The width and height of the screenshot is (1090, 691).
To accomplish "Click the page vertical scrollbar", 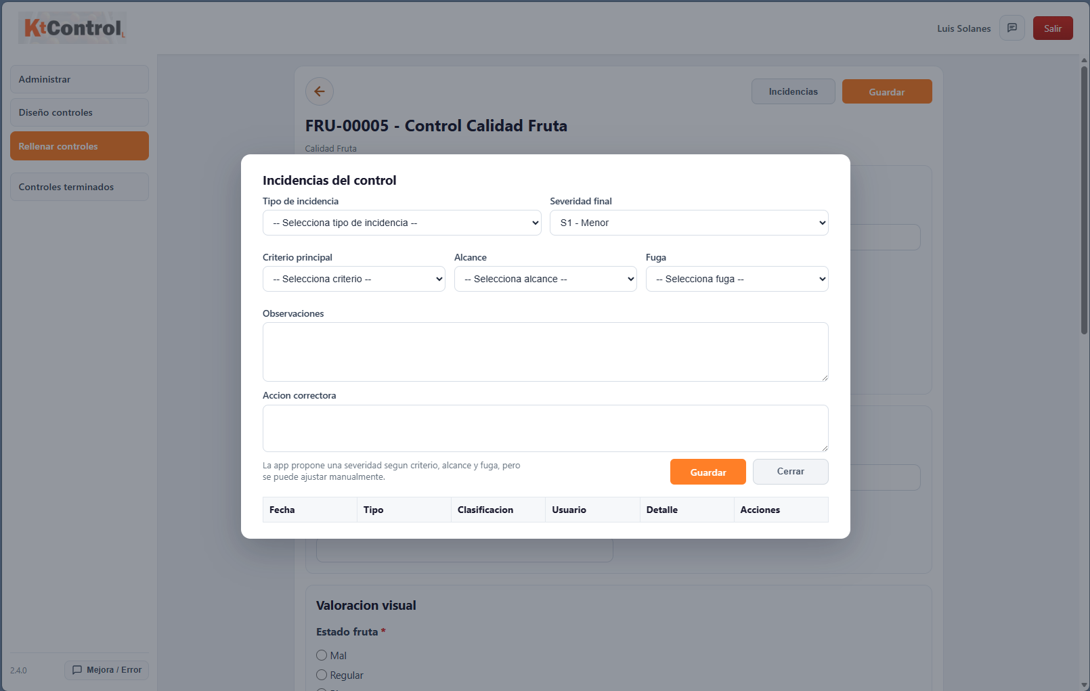I will click(1084, 203).
